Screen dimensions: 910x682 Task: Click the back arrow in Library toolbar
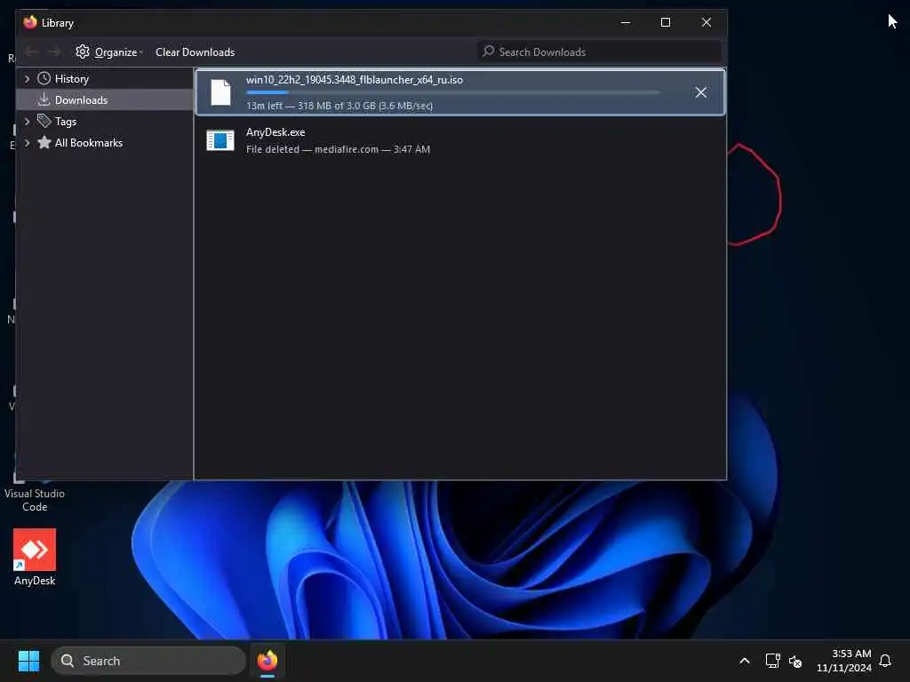tap(31, 52)
